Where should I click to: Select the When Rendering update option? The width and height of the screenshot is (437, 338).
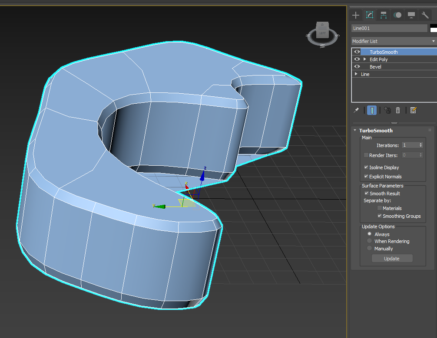pyautogui.click(x=370, y=241)
